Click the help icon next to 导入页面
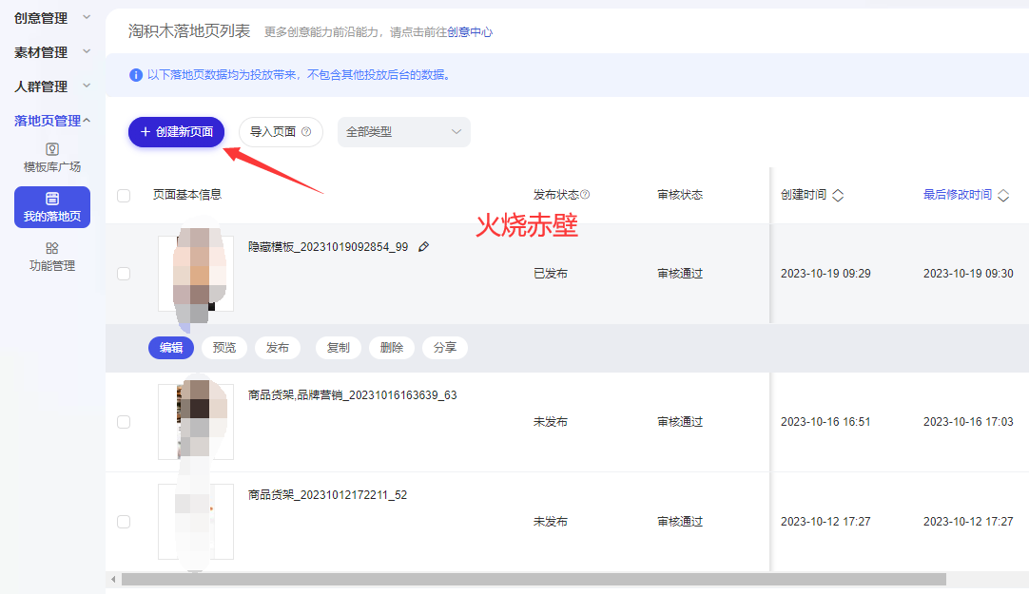 pyautogui.click(x=306, y=132)
